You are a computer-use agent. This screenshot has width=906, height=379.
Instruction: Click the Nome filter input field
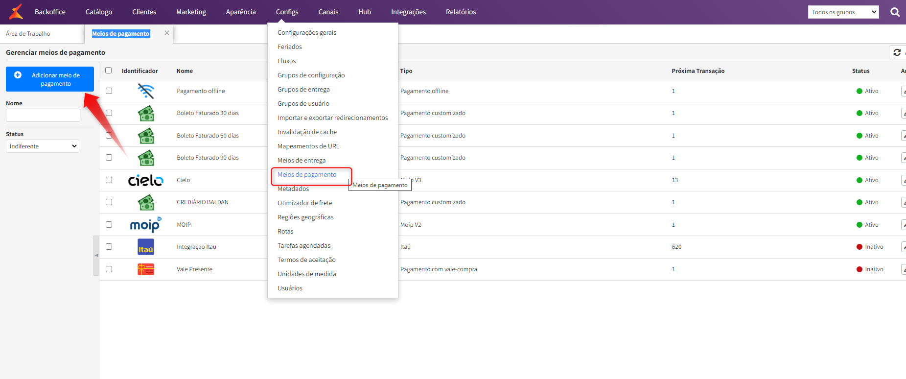(x=43, y=115)
